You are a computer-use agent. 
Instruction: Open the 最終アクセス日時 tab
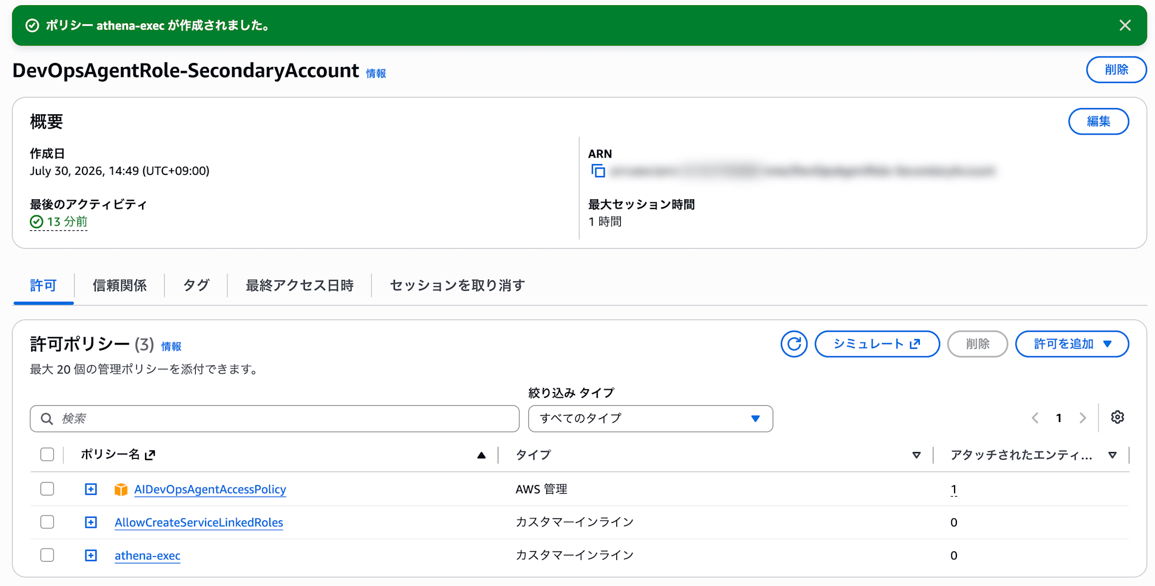coord(299,285)
